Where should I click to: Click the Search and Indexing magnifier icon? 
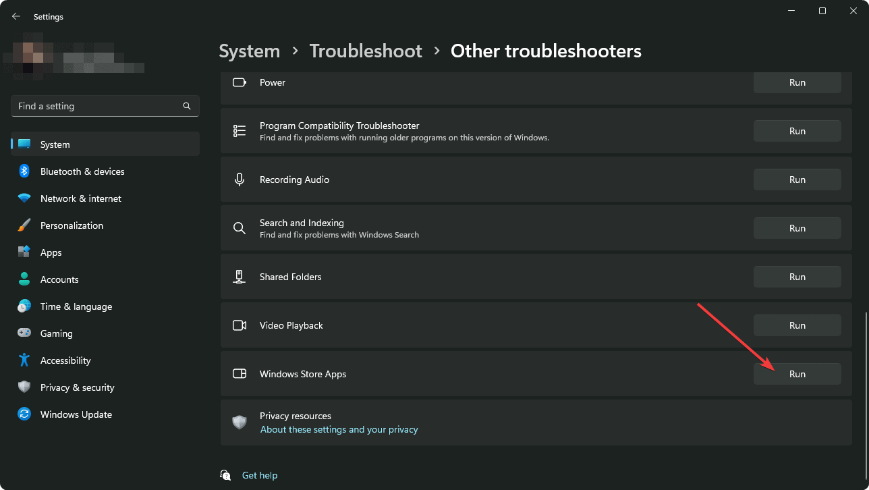[x=239, y=227]
